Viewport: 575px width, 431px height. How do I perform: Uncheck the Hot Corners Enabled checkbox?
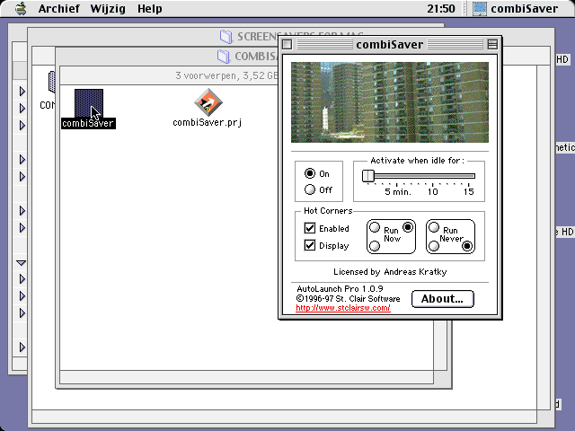pyautogui.click(x=310, y=228)
